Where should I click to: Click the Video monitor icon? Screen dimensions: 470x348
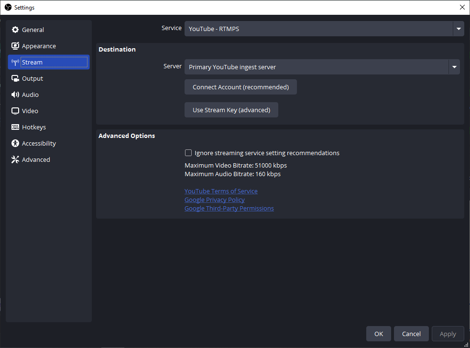pyautogui.click(x=15, y=111)
